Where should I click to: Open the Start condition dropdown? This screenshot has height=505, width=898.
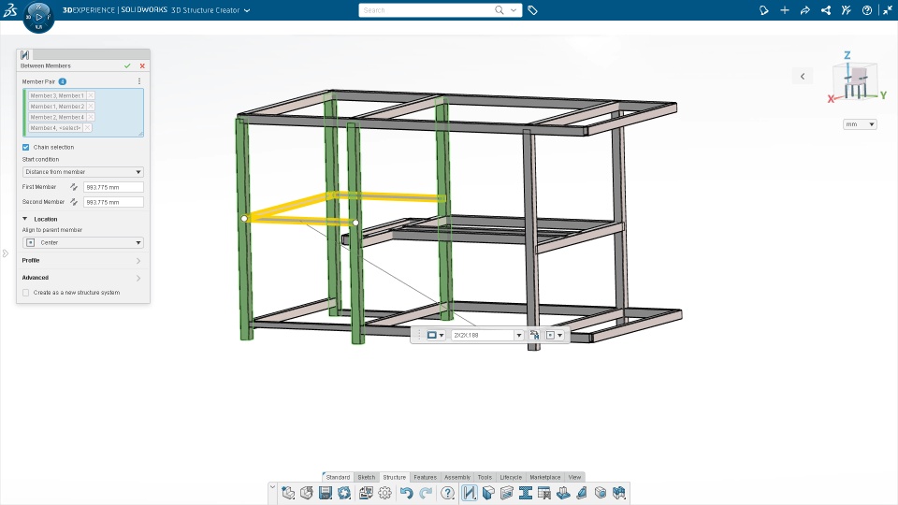[83, 172]
